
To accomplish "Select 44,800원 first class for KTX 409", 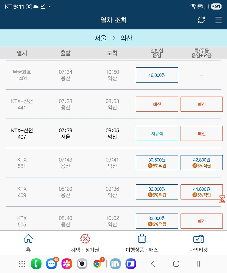I will coord(202,192).
